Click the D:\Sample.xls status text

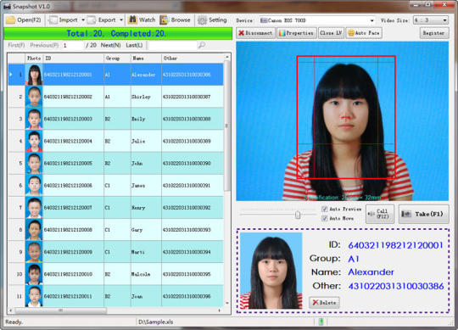point(156,322)
